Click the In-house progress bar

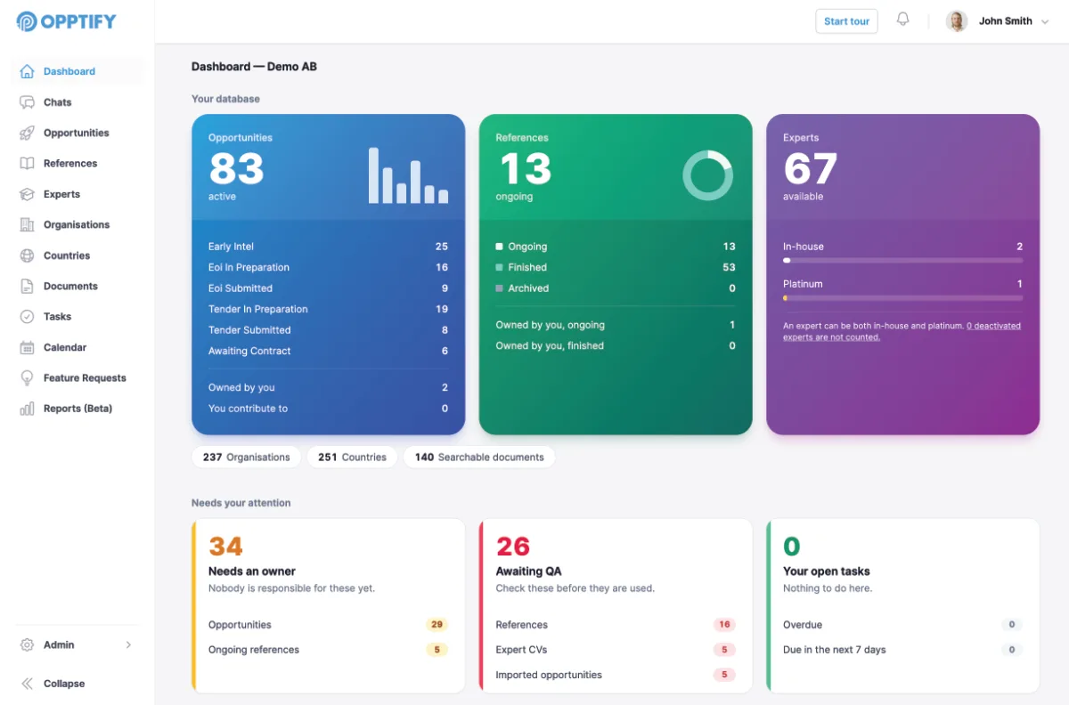pos(902,261)
